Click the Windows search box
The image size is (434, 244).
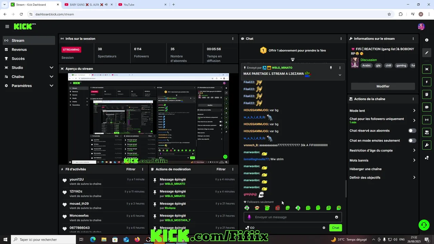pyautogui.click(x=43, y=240)
